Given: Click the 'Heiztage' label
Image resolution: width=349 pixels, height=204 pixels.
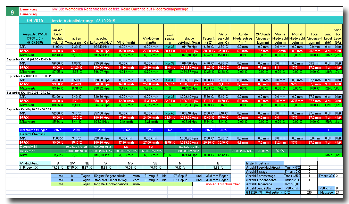Looking at the screenshot, I should (326, 193).
